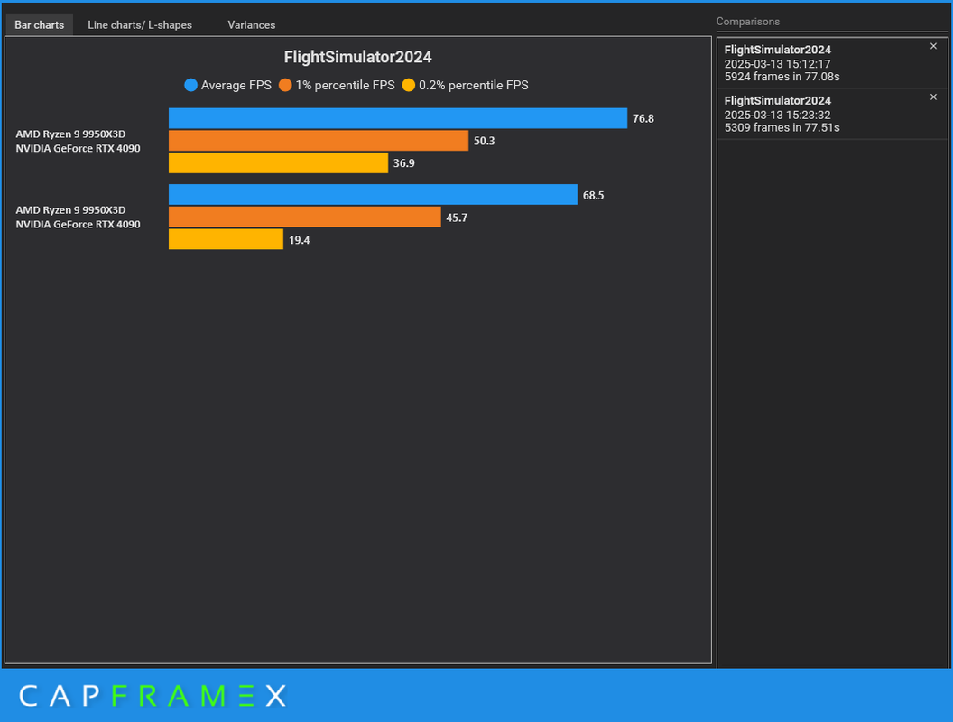
Task: Click the FlightSimulator2024 chart title
Action: coord(358,57)
